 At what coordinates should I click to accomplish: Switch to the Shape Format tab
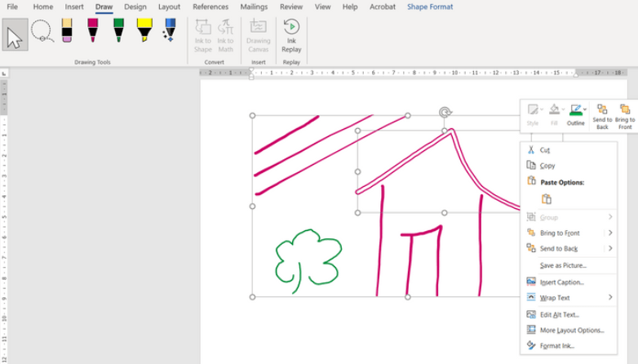pos(430,7)
